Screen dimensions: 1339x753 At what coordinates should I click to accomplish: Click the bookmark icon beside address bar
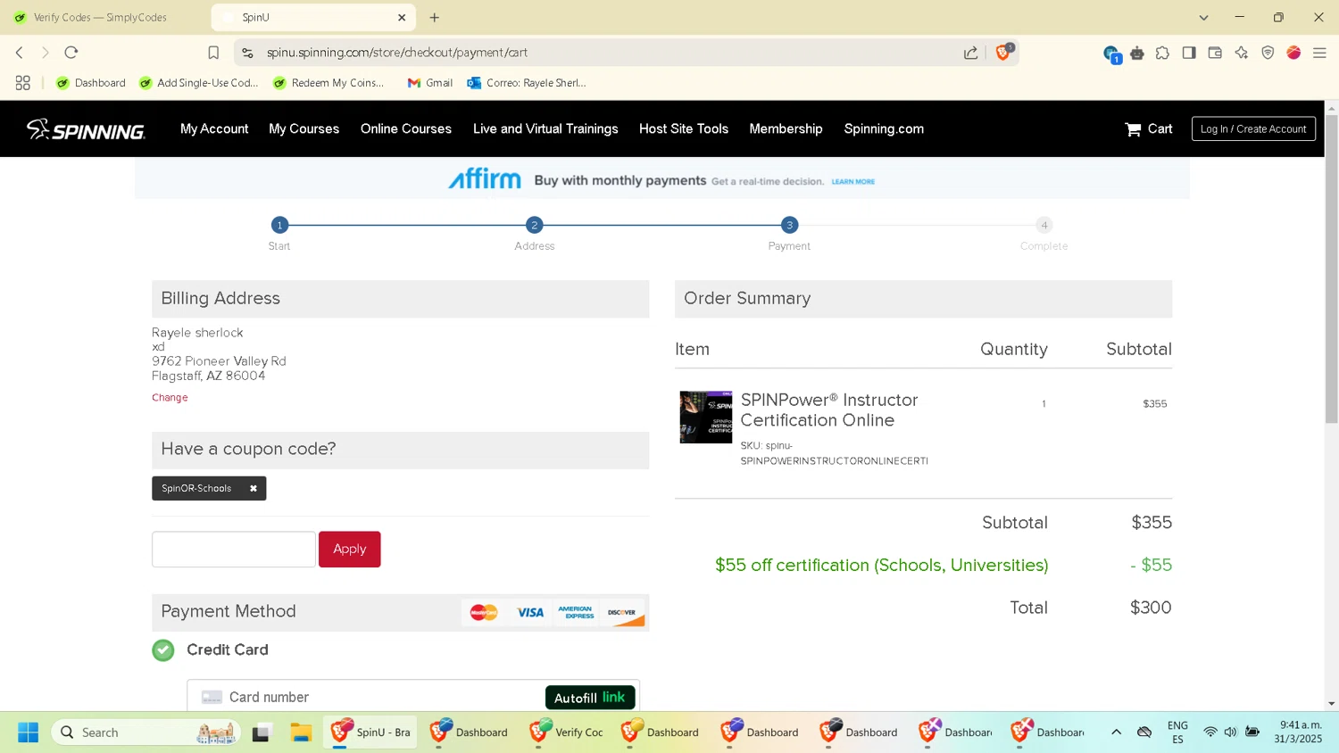pos(213,53)
